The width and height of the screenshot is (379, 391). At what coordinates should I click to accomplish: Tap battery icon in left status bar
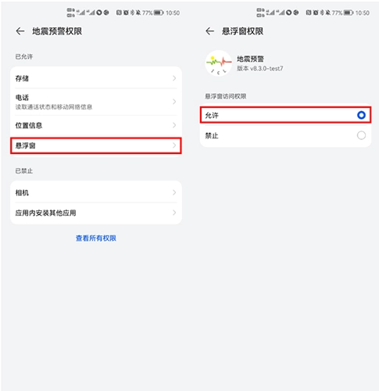(x=159, y=13)
